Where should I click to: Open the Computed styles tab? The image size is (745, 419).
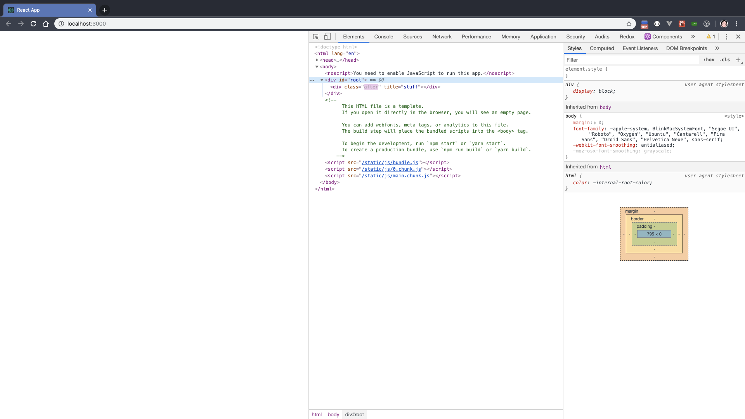pos(601,48)
